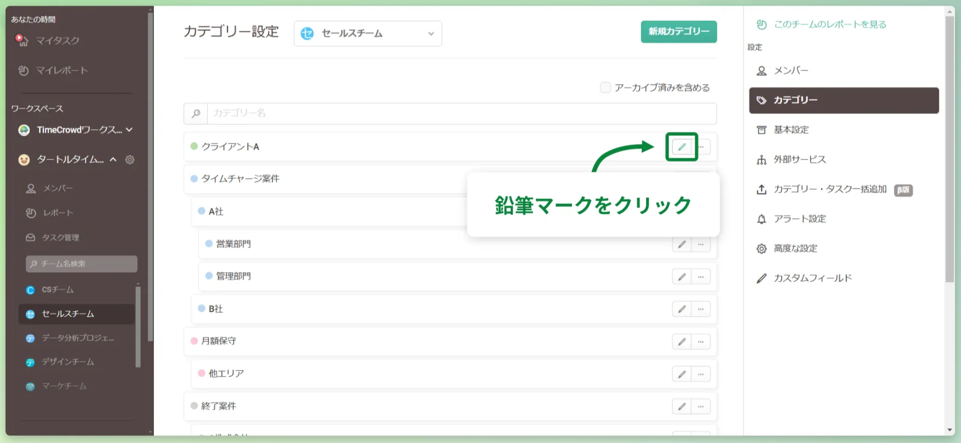Expand the TimeCrowdワークス workspace dropdown
Screen dimensions: 961x443
click(x=129, y=130)
